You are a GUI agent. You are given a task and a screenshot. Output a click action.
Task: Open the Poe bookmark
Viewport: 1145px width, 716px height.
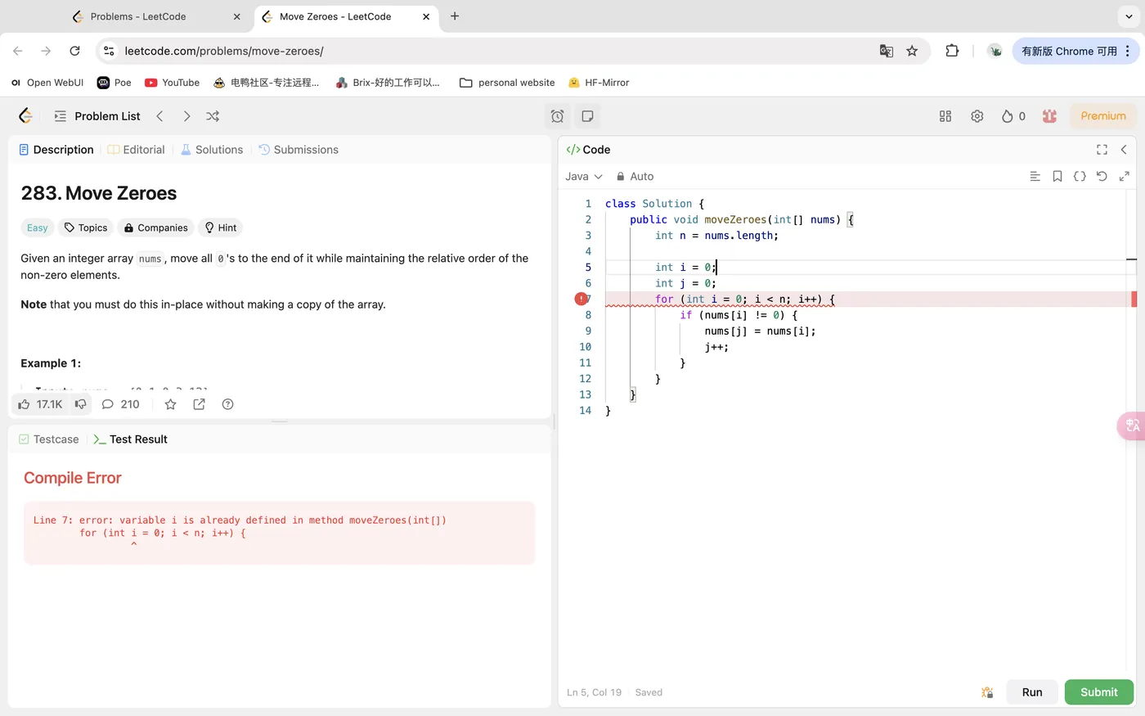tap(114, 83)
